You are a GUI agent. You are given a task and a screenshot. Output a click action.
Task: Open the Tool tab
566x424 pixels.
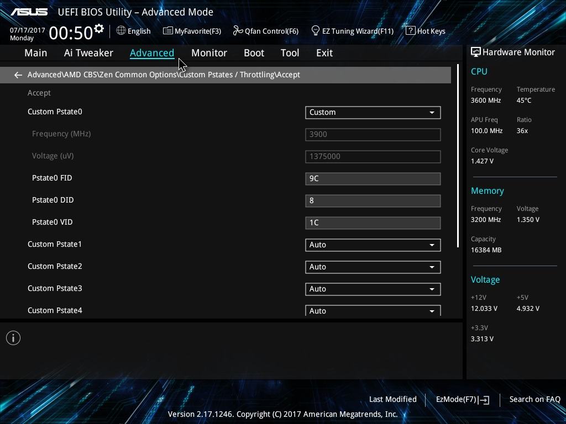click(290, 53)
